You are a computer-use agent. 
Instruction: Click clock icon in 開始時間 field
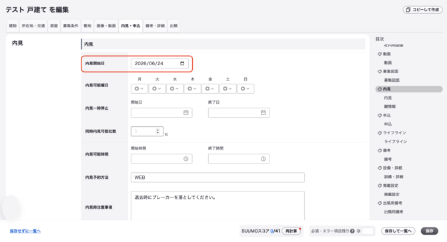click(186, 159)
